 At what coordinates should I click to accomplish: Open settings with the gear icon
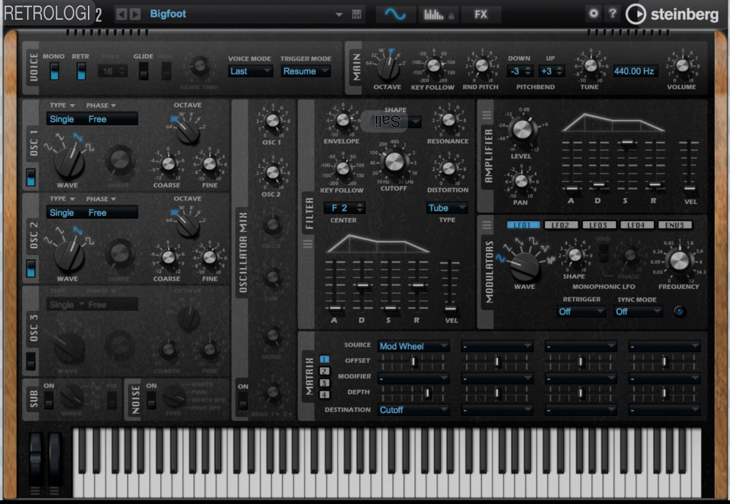coord(593,13)
